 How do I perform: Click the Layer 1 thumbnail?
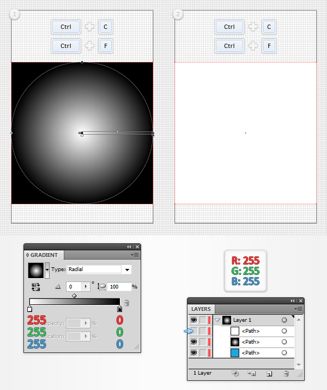227,320
